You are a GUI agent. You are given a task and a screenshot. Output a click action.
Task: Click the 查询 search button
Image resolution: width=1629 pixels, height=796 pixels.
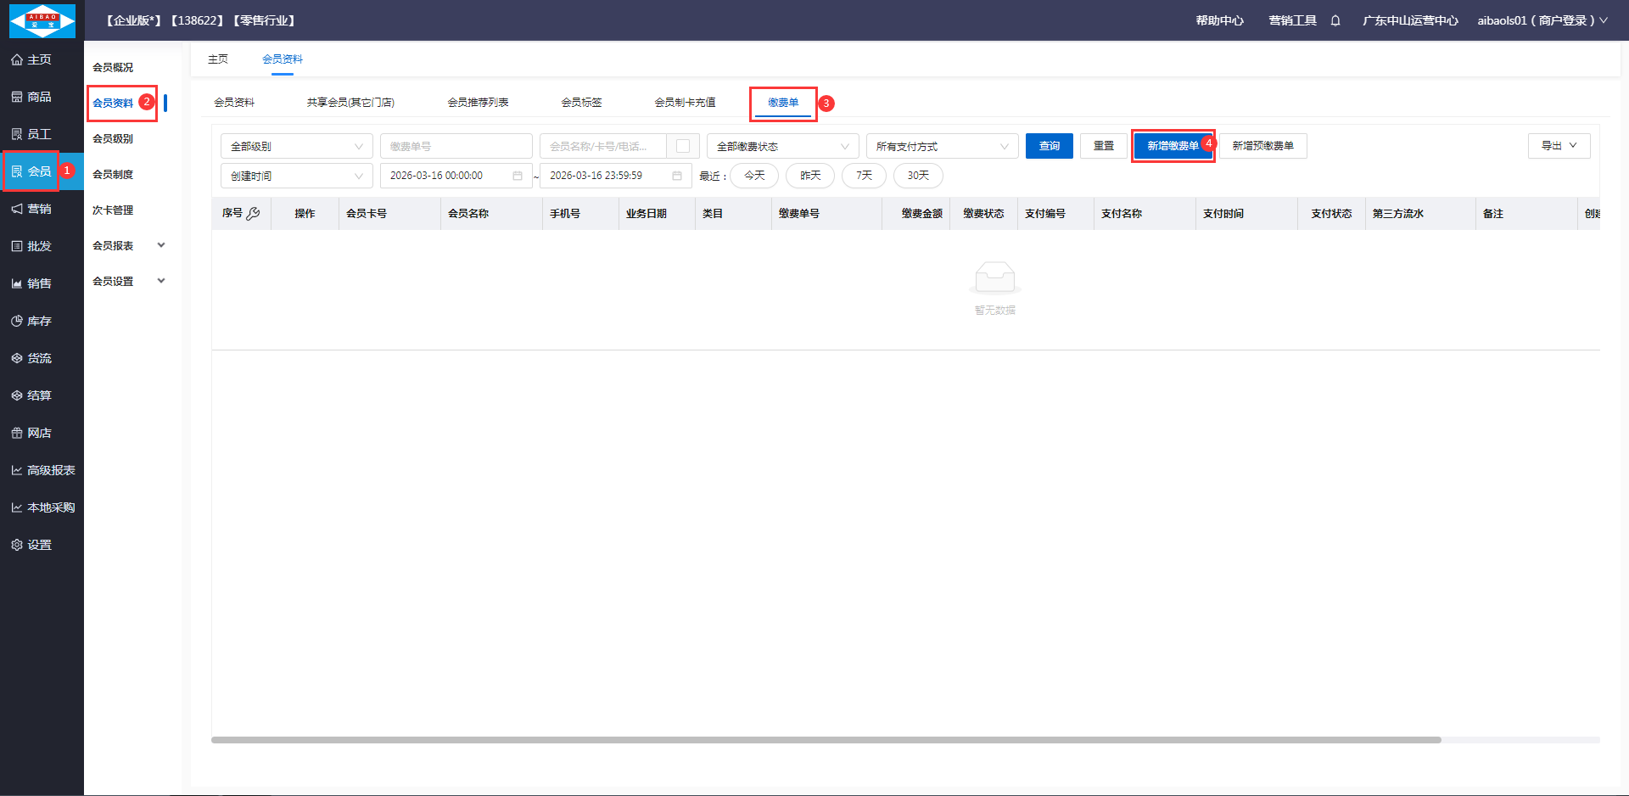[x=1049, y=146]
